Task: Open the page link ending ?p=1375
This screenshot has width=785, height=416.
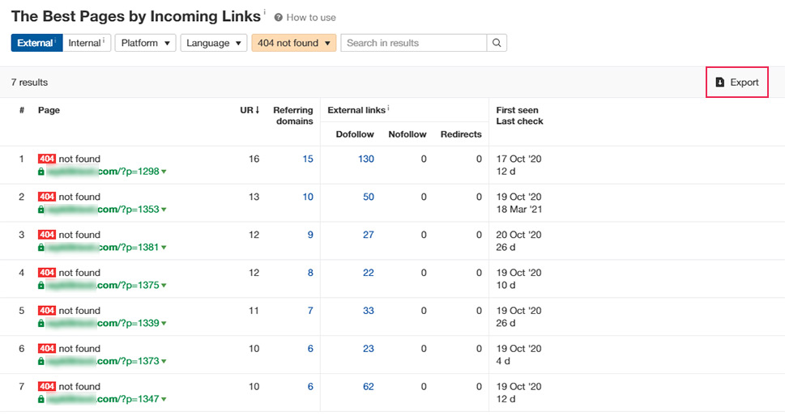Action: pyautogui.click(x=103, y=286)
